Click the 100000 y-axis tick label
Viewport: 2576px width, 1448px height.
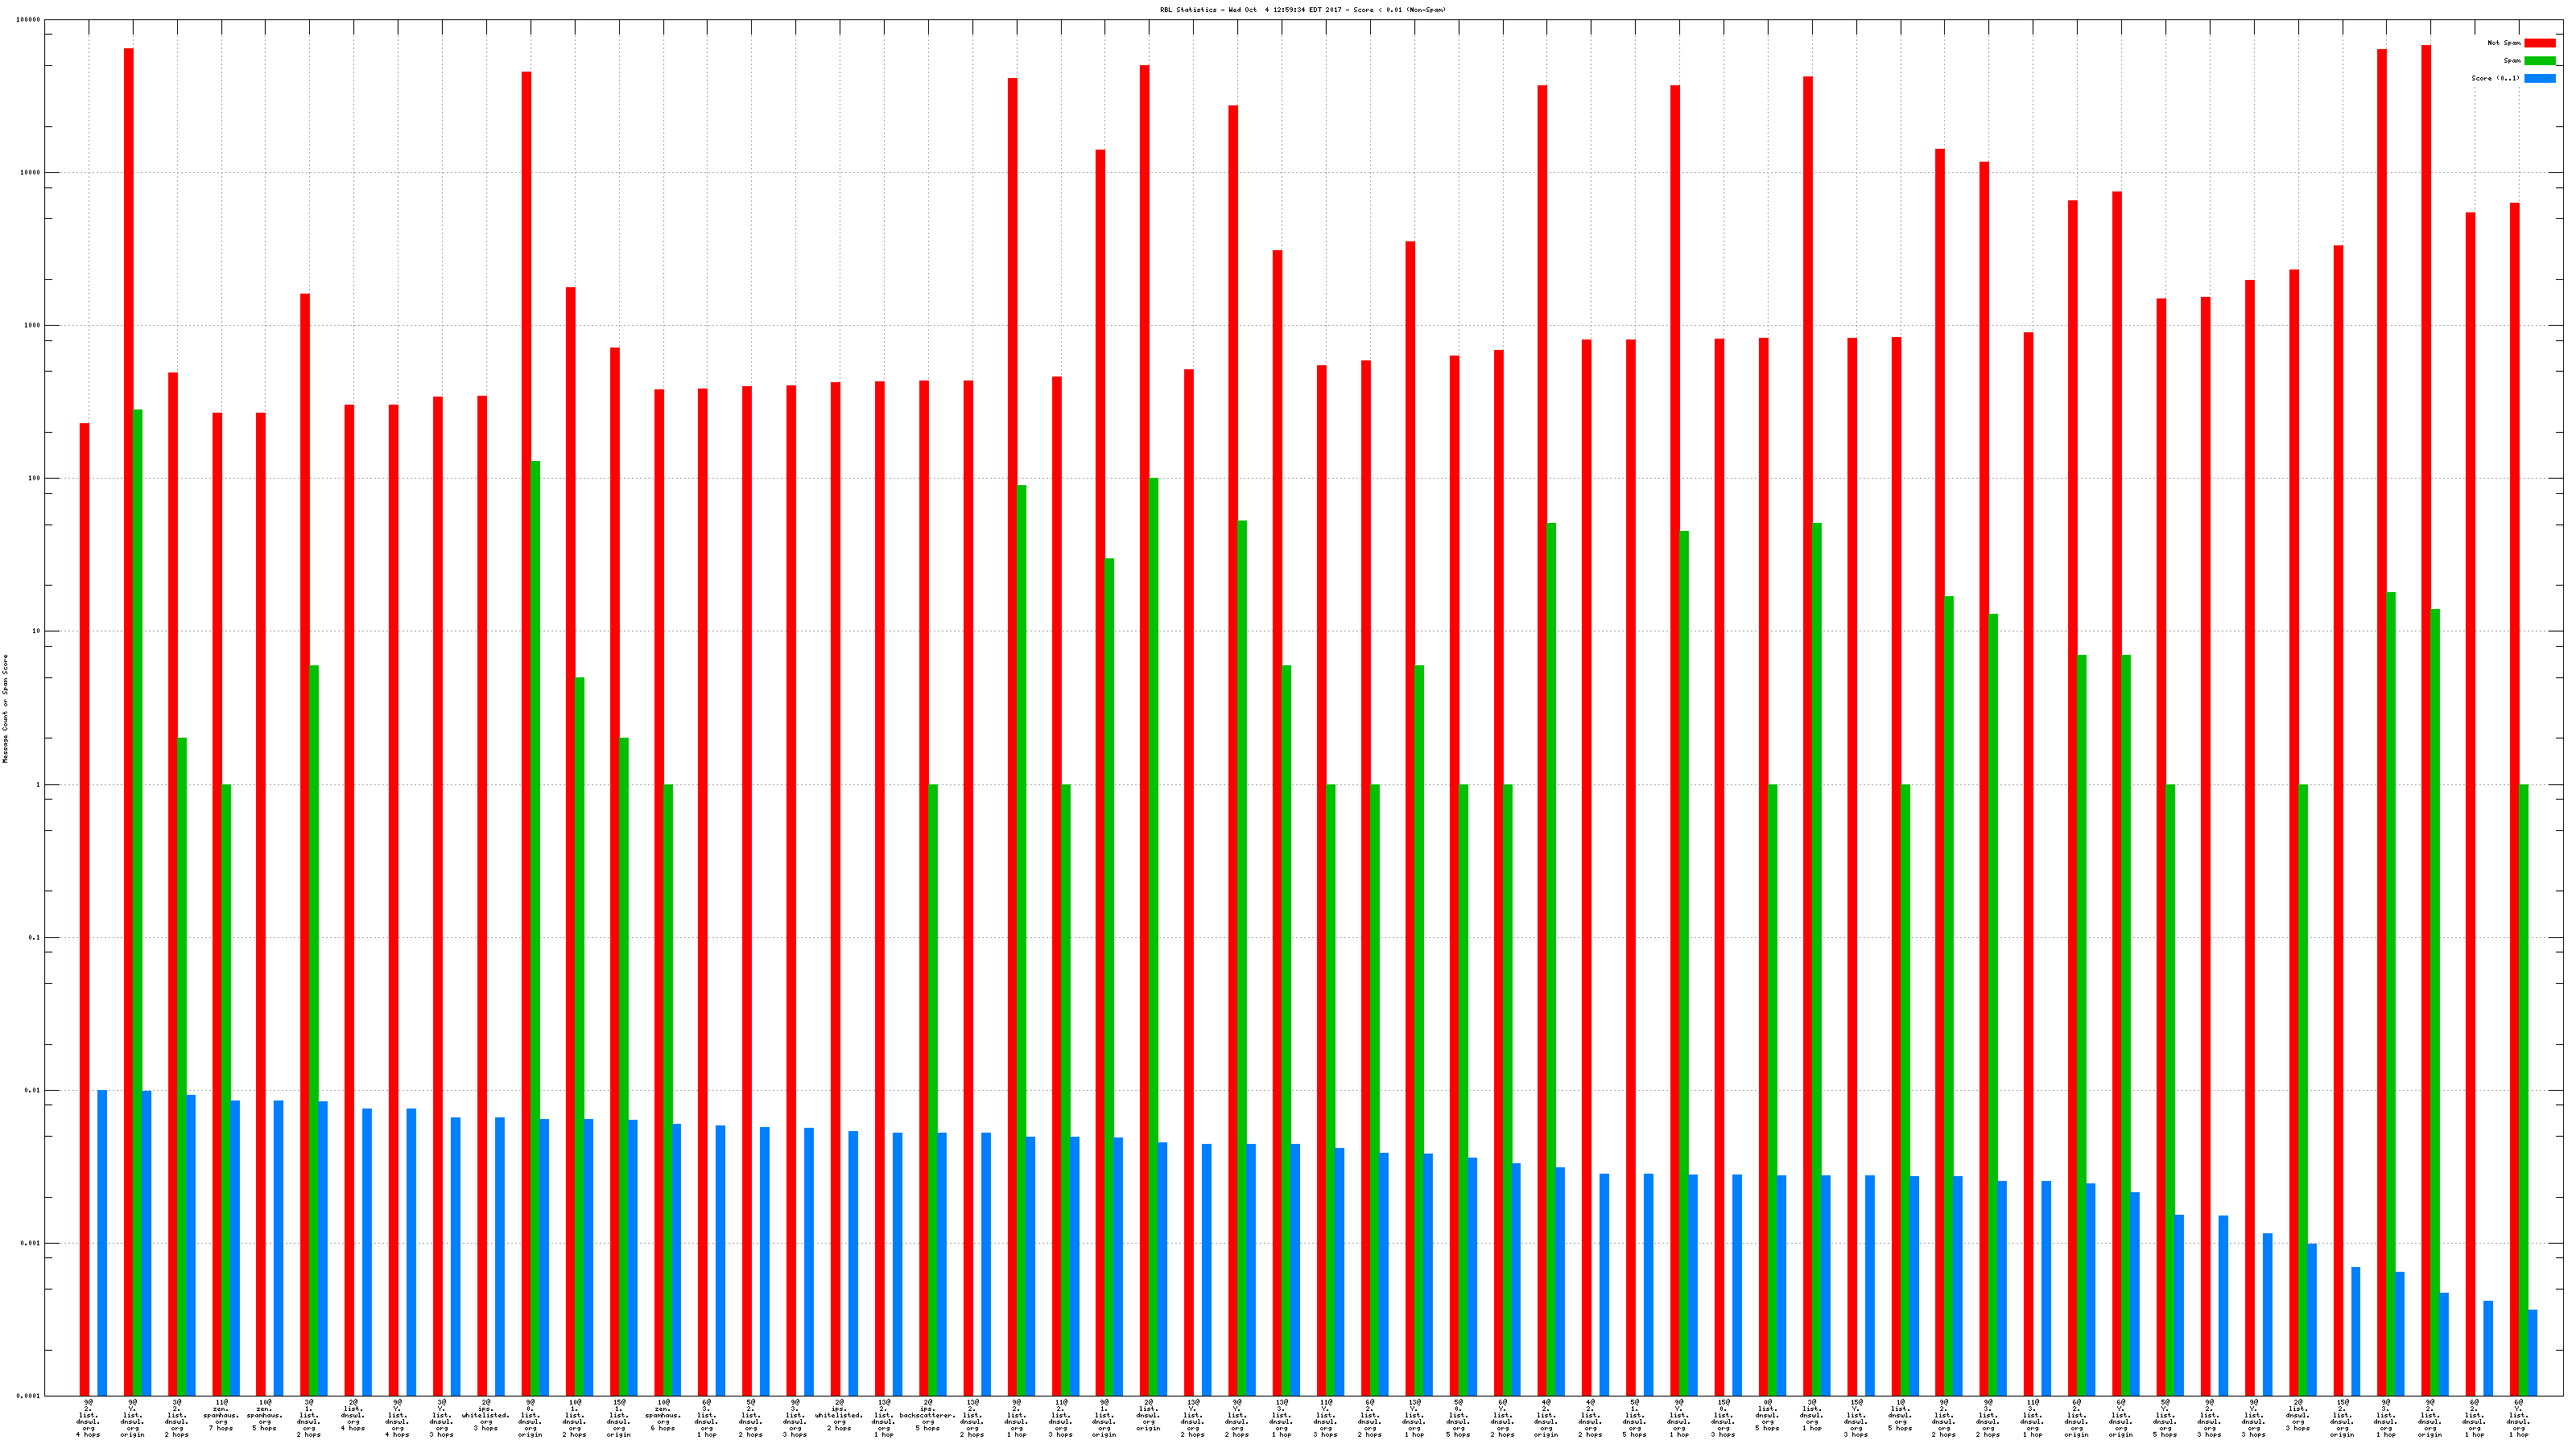click(29, 20)
